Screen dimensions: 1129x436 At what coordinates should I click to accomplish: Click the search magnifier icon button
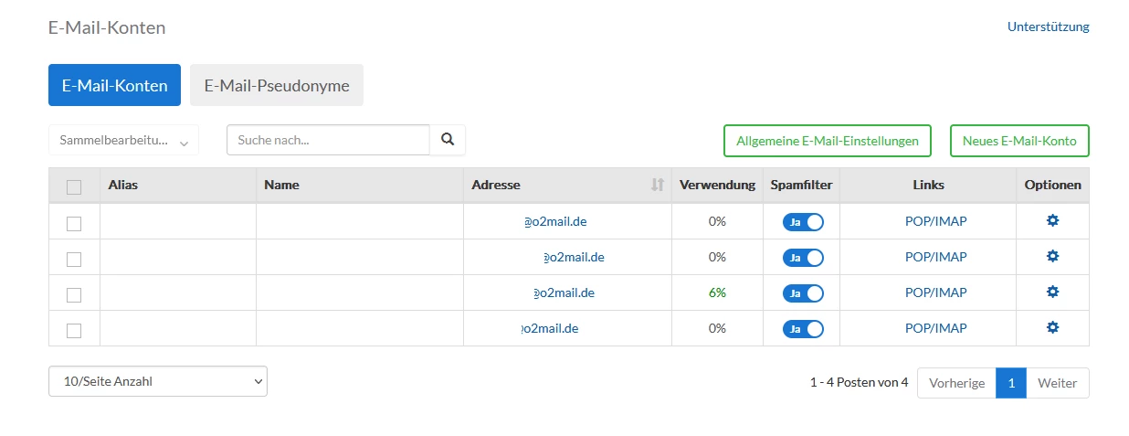coord(448,140)
